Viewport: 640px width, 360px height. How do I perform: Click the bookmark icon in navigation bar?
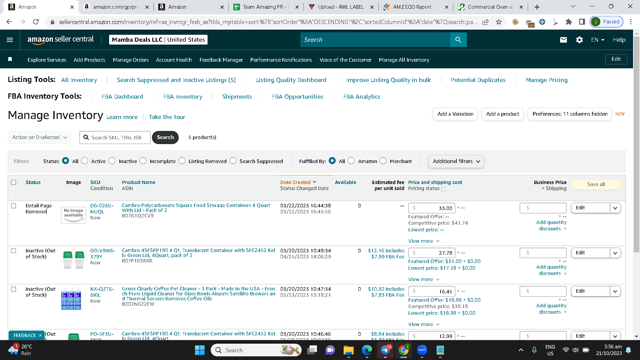click(10, 59)
